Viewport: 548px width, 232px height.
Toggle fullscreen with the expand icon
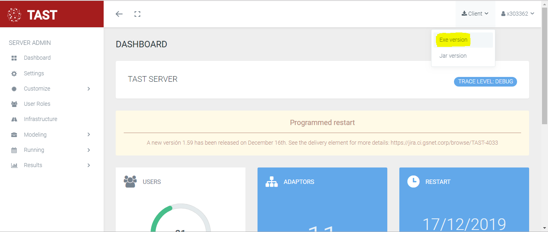click(x=137, y=14)
